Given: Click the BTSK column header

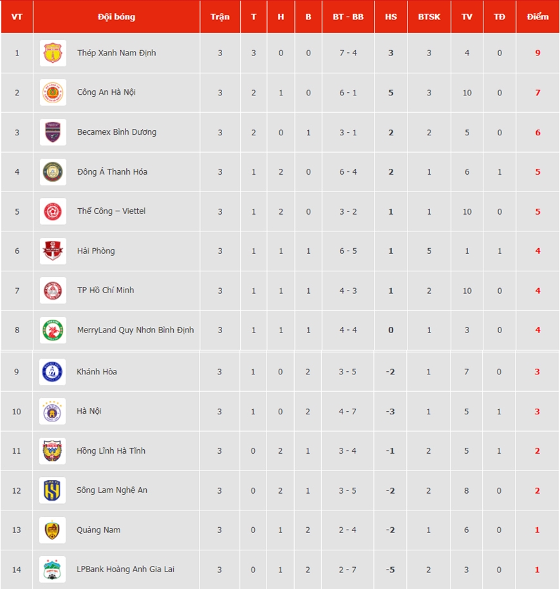Looking at the screenshot, I should click(x=429, y=17).
